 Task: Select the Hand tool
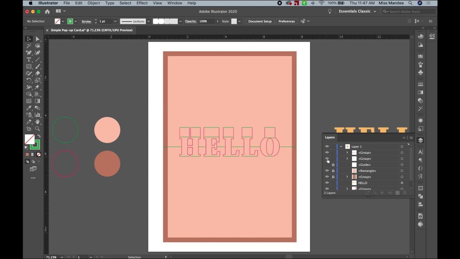(38, 122)
